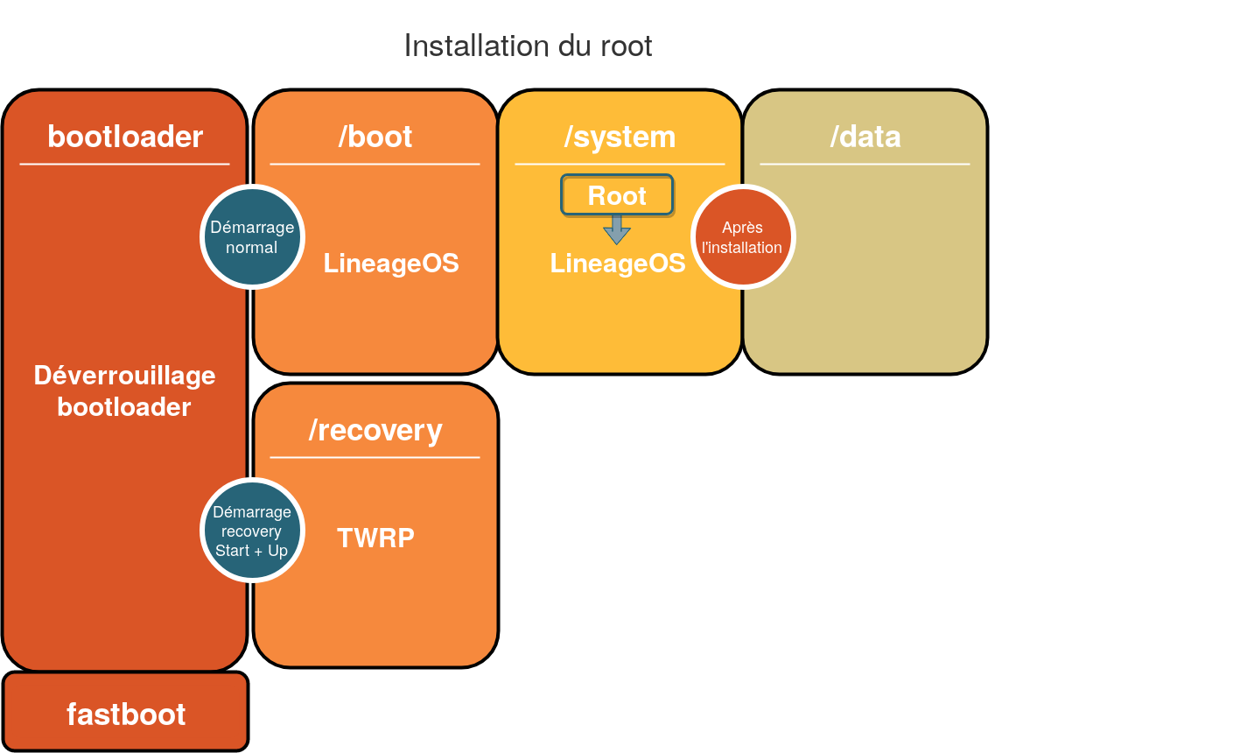Click the '/boot' partition heading
The height and width of the screenshot is (753, 1233).
click(x=375, y=137)
